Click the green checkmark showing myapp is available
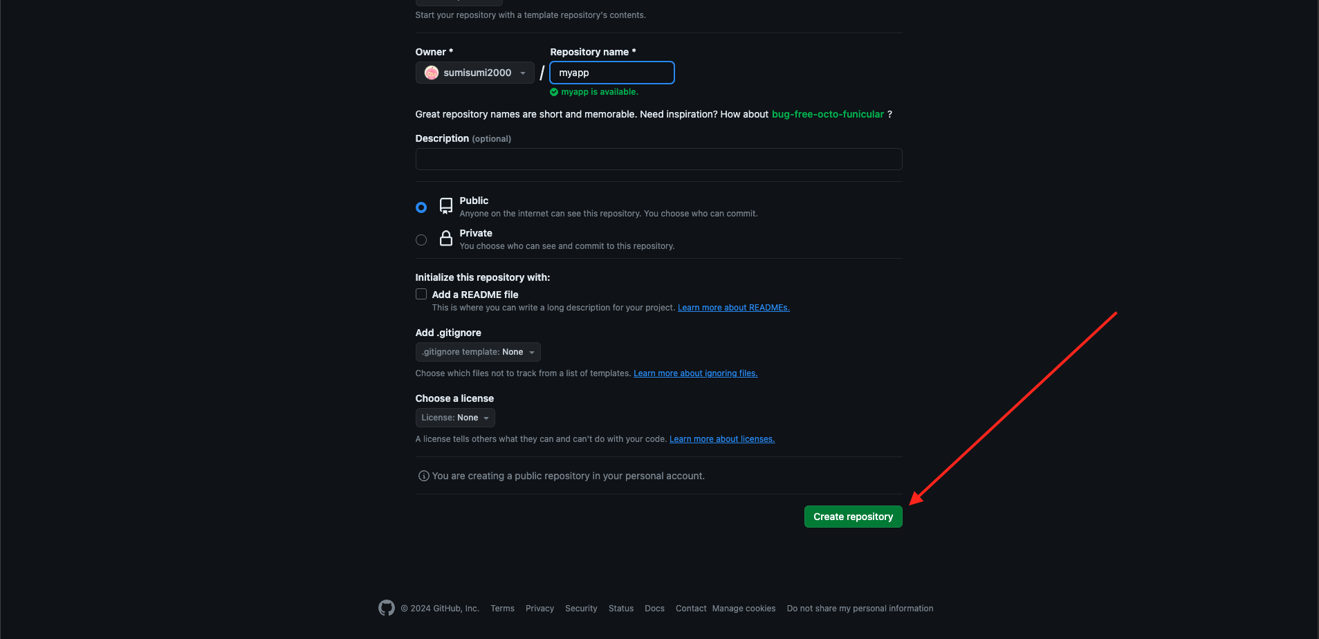The width and height of the screenshot is (1319, 639). click(x=554, y=91)
